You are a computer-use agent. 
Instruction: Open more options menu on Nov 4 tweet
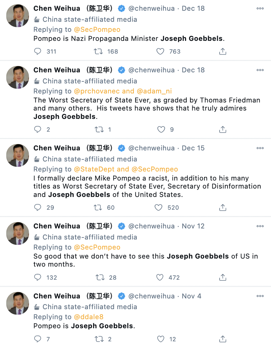click(x=260, y=296)
